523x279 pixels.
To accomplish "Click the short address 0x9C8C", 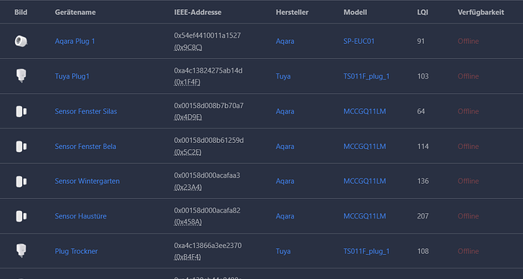I will click(188, 48).
